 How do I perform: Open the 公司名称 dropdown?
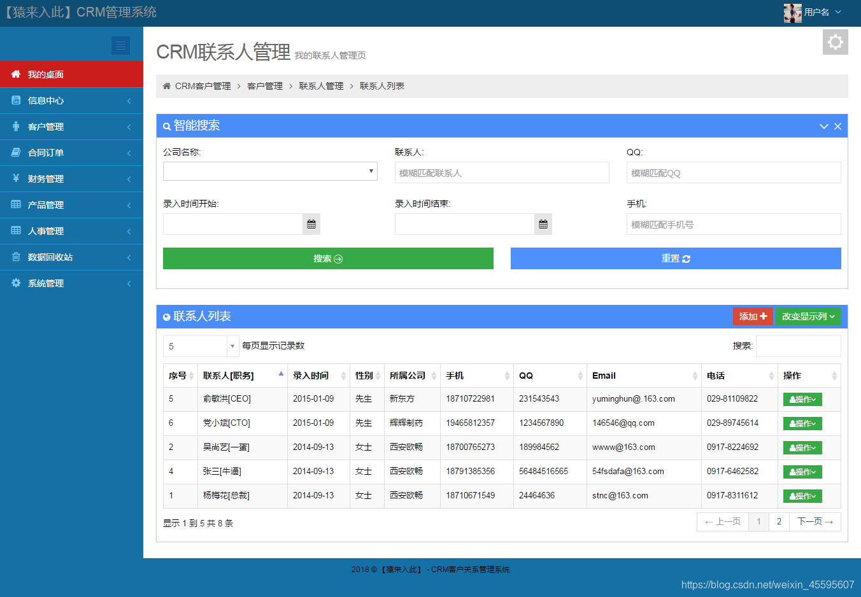[270, 171]
